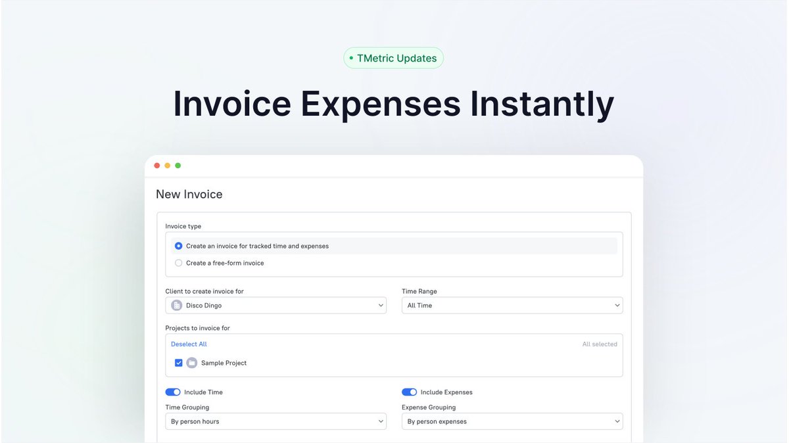Click the yellow minimize window dot
789x443 pixels.
[x=167, y=166]
